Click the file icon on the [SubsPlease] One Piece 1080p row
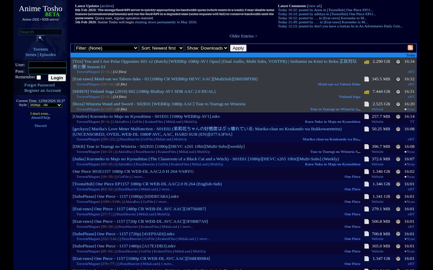 [x=366, y=196]
